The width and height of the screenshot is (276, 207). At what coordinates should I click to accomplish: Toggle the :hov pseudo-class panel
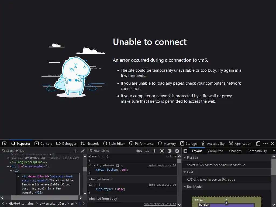click(139, 151)
